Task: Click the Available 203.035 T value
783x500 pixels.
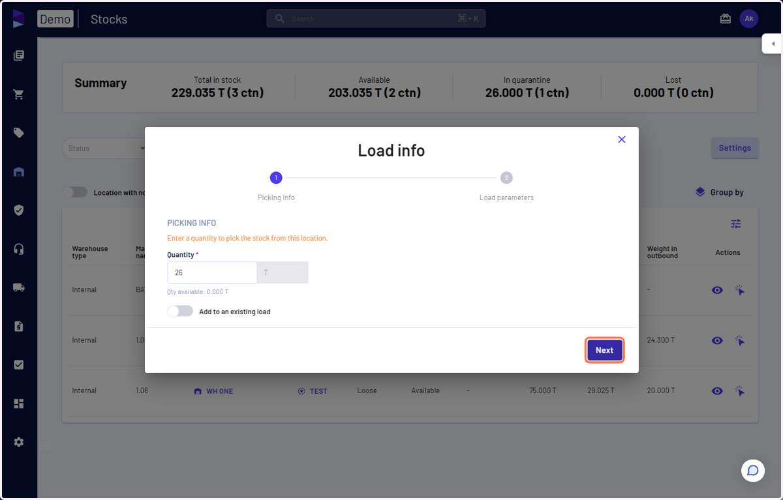Action: (x=375, y=93)
